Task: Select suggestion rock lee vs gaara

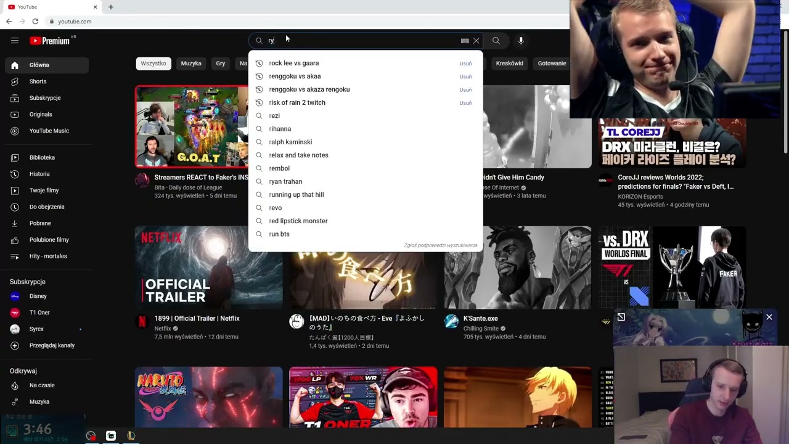Action: point(366,64)
